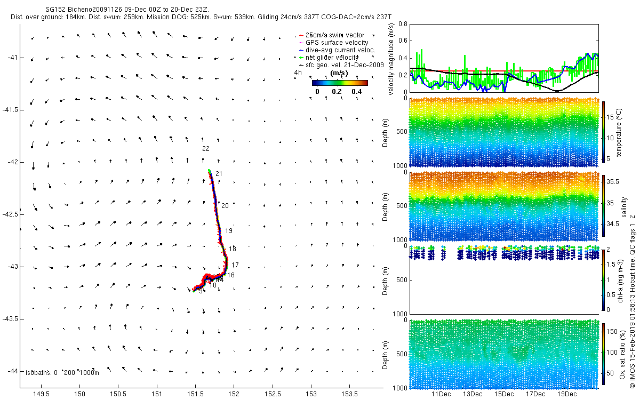Click the oxygen saturation depth-section plot
Image resolution: width=640 pixels, height=400 pixels.
504,353
